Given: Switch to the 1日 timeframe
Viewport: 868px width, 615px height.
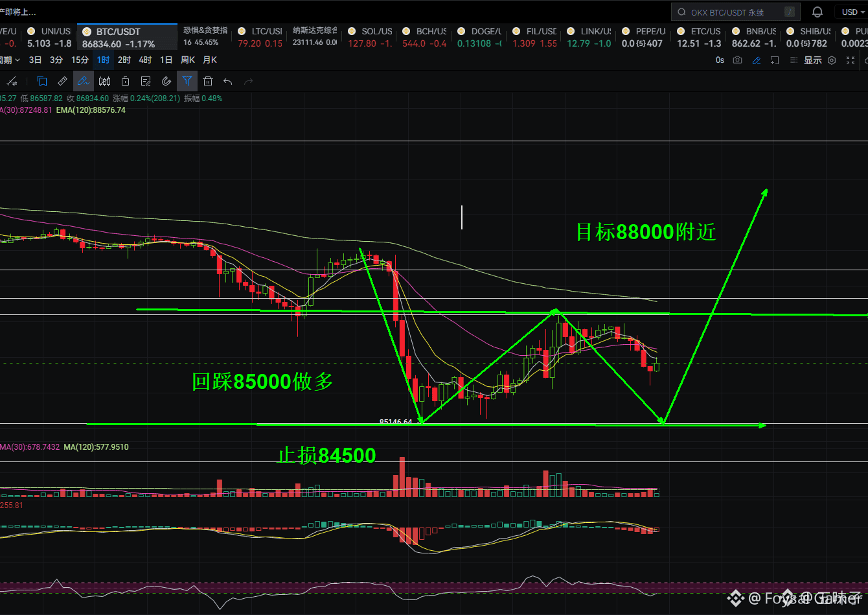Looking at the screenshot, I should pyautogui.click(x=166, y=60).
